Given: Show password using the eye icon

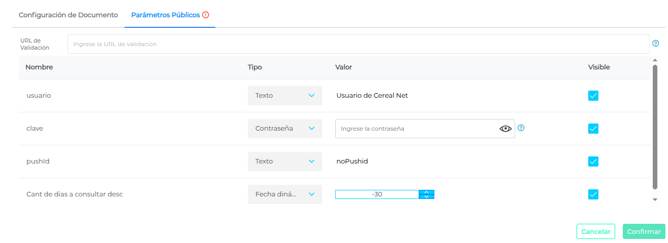Looking at the screenshot, I should click(505, 129).
